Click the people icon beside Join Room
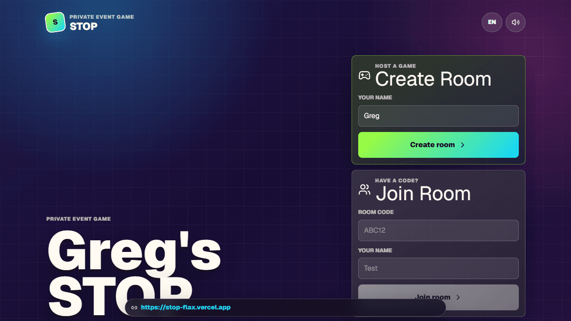Screen dimensions: 571x321 coord(364,190)
